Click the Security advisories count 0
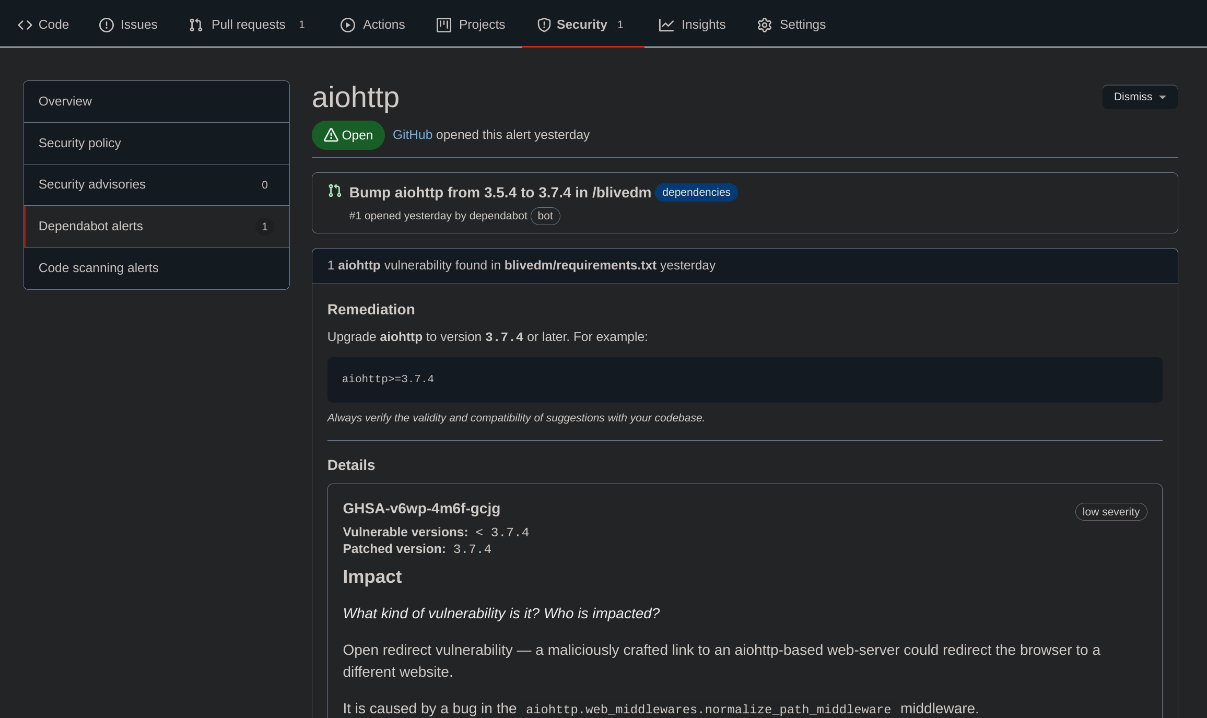The width and height of the screenshot is (1207, 718). click(x=265, y=185)
